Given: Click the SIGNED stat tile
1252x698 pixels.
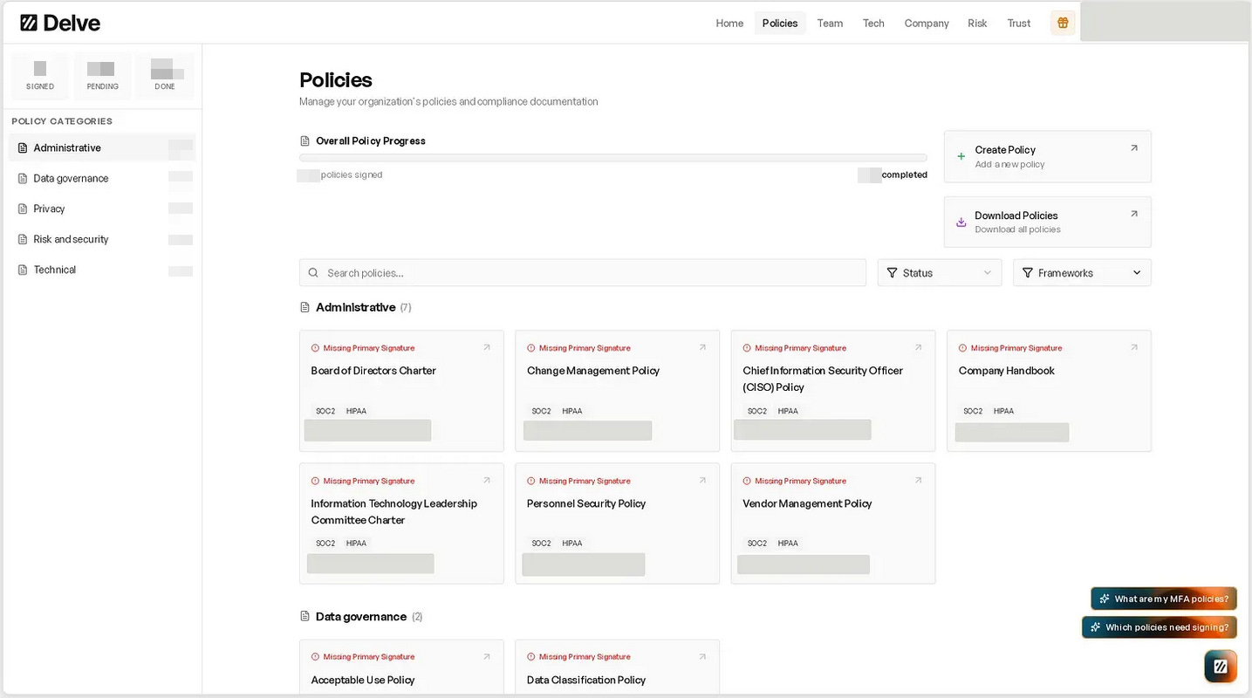Looking at the screenshot, I should (x=40, y=76).
